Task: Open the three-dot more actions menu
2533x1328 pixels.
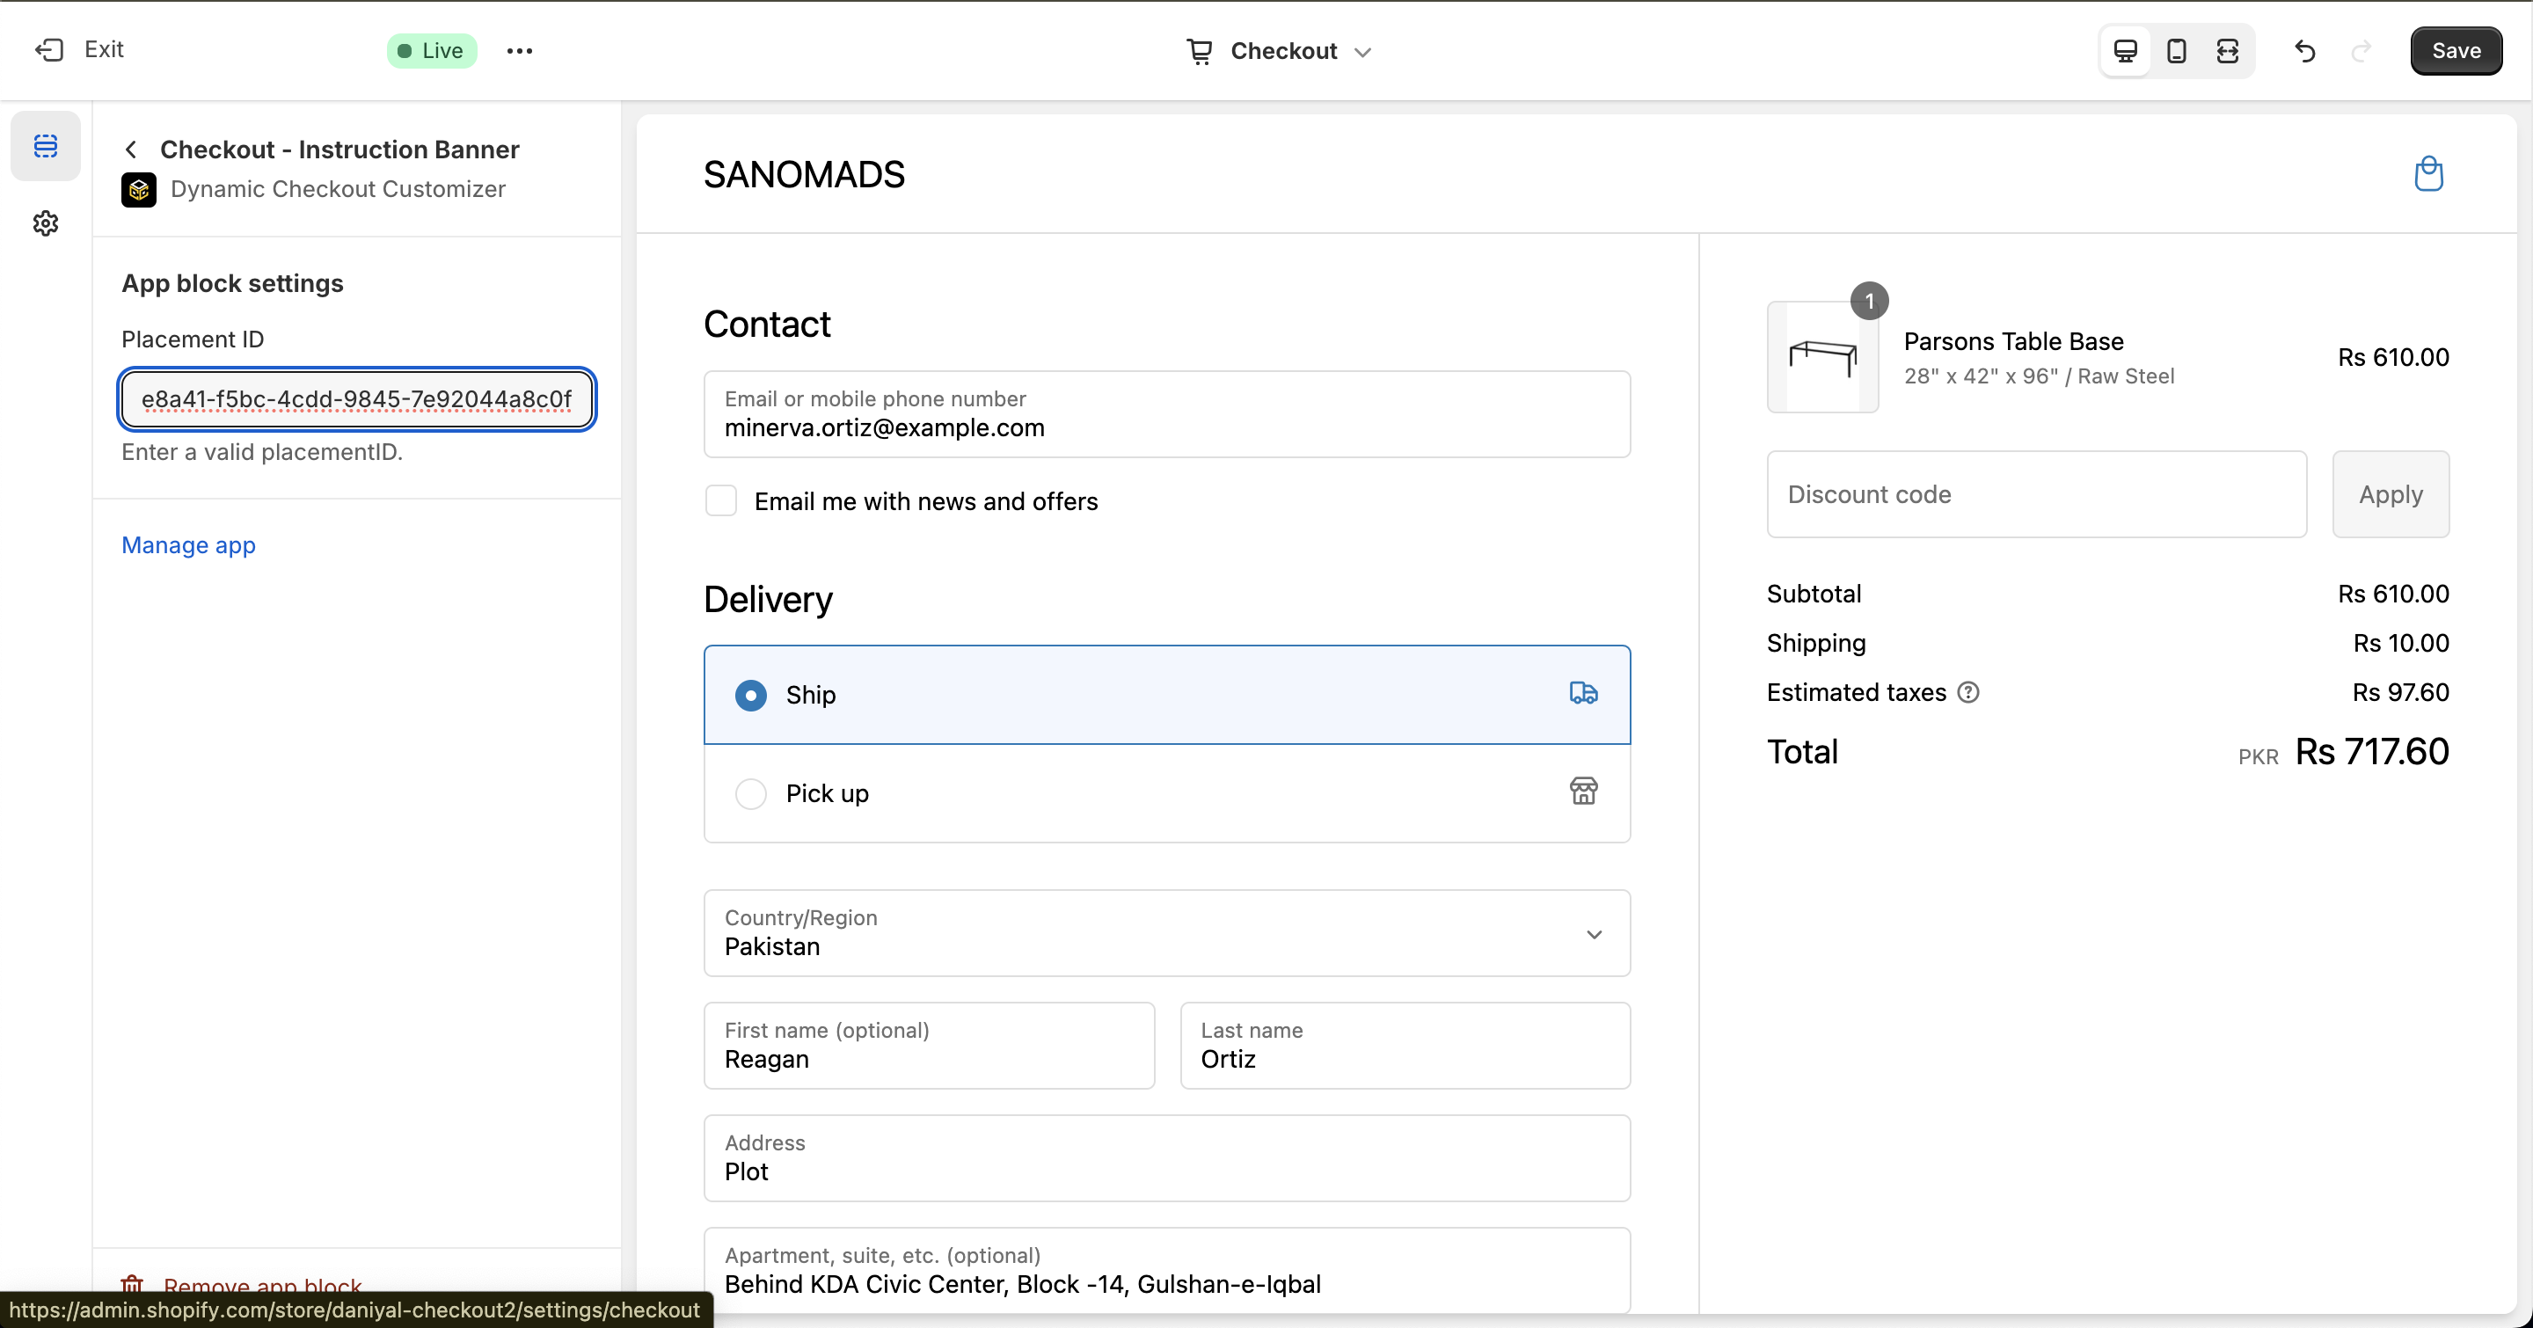Action: coord(519,51)
